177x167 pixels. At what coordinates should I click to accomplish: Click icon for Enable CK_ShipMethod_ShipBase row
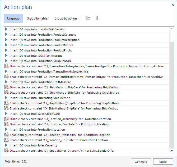click(7, 103)
